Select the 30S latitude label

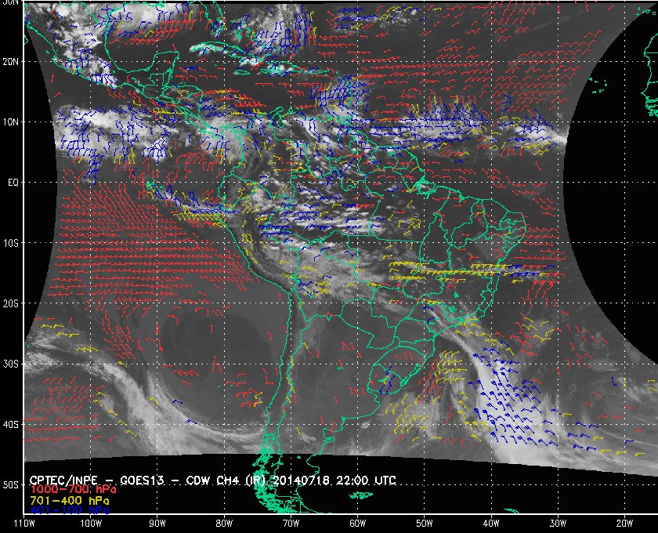10,364
